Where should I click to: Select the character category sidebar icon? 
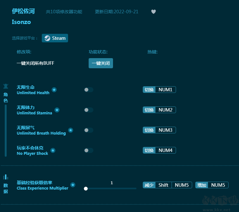pos(6,86)
